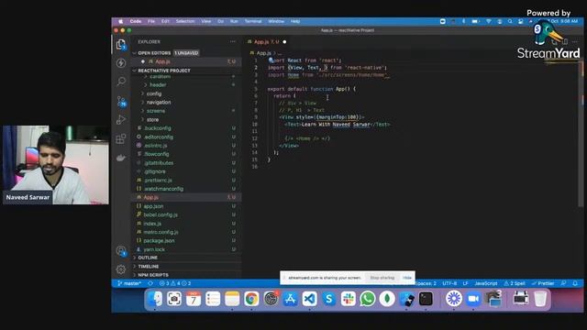This screenshot has height=330, width=587.
Task: Open the yarn.lock file
Action: coord(154,249)
